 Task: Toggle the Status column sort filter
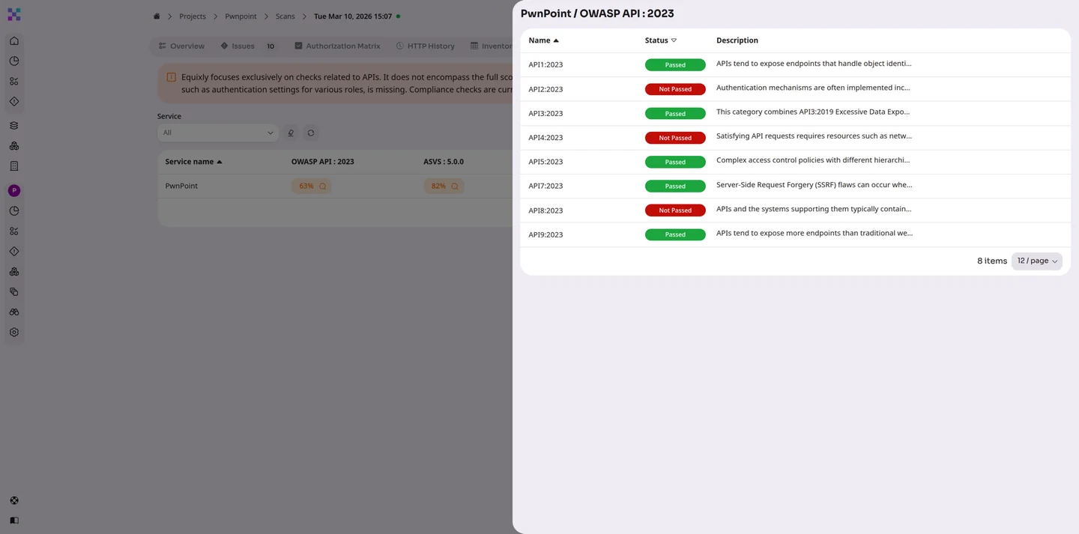pyautogui.click(x=673, y=40)
